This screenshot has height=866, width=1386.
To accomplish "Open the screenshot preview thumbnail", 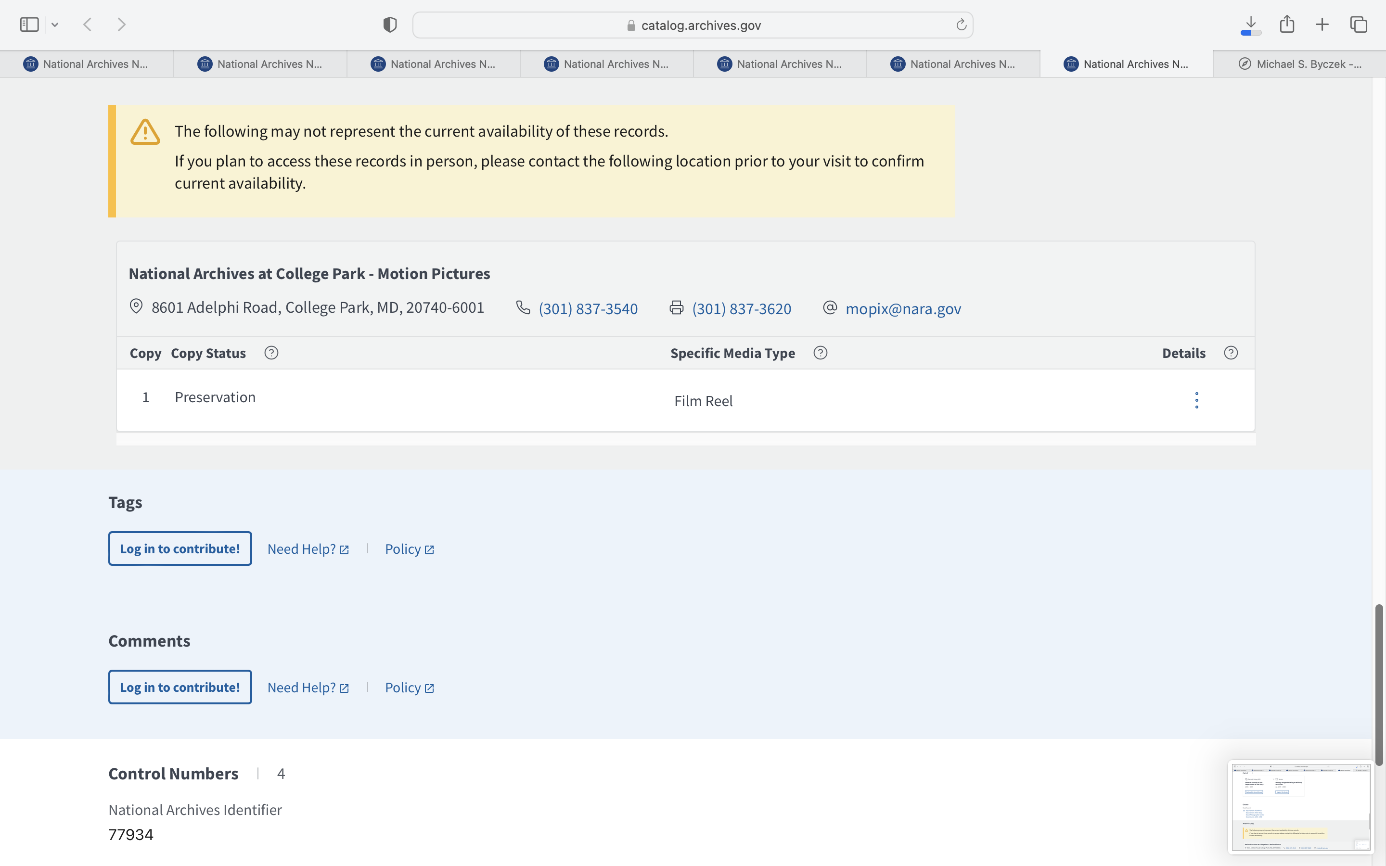I will click(1300, 806).
